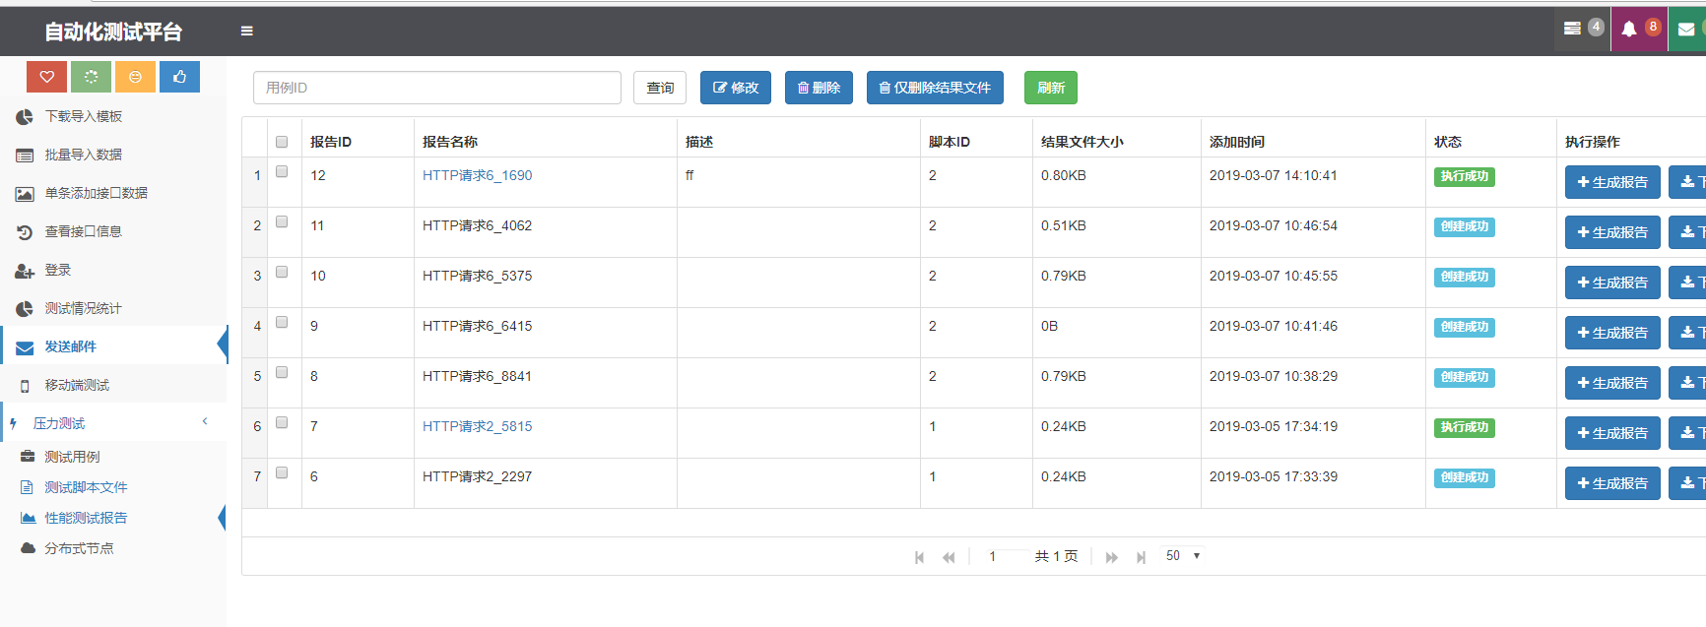Click the task list icon in header
Image resolution: width=1706 pixels, height=627 pixels.
point(1573,30)
